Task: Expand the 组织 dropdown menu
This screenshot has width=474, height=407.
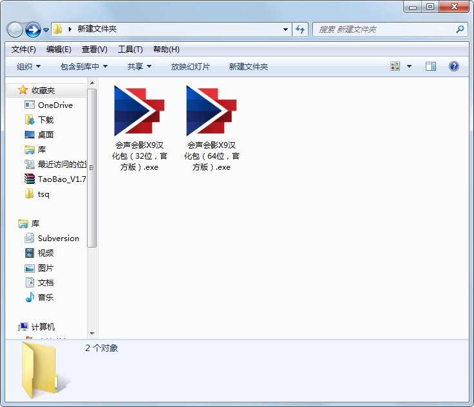Action: coord(28,66)
